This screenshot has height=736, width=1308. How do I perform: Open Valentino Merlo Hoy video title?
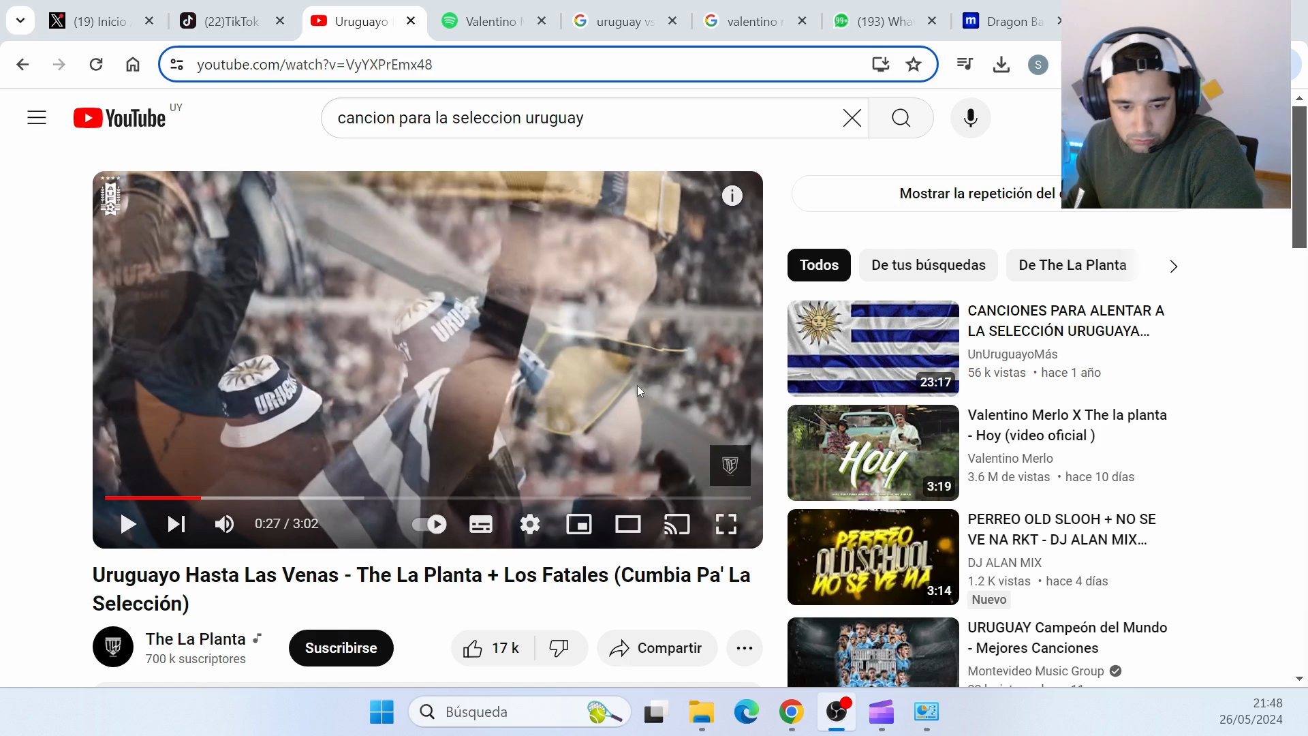click(x=1067, y=425)
